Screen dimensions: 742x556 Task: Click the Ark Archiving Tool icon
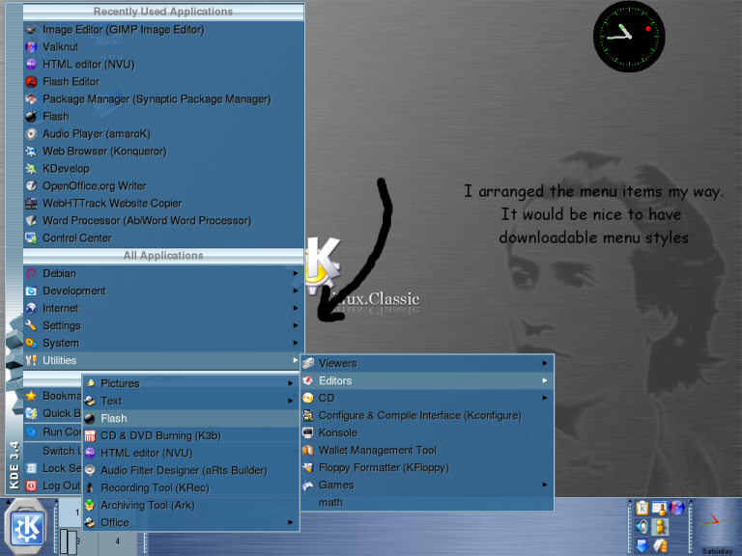pos(90,506)
